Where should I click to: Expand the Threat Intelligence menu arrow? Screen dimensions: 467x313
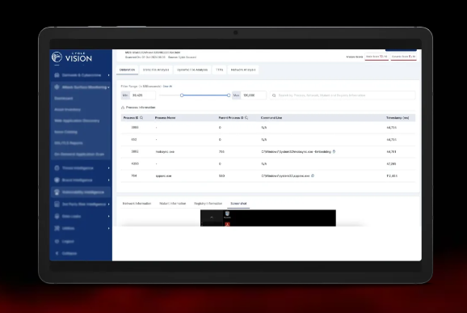tap(109, 168)
